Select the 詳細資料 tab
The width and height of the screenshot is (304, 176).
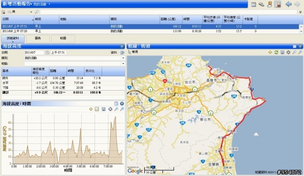point(13,38)
